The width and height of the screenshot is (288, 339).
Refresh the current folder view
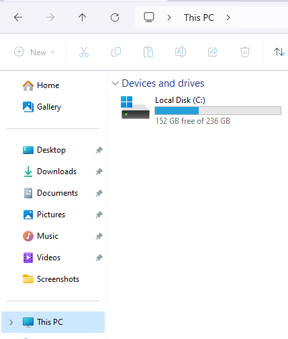coord(115,17)
